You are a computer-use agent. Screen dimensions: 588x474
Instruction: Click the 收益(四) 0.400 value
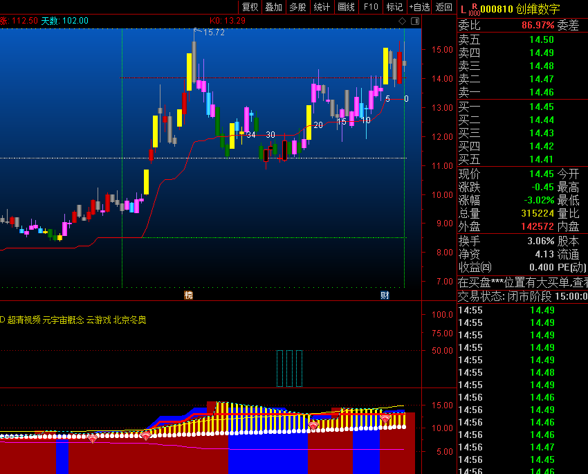pos(542,267)
